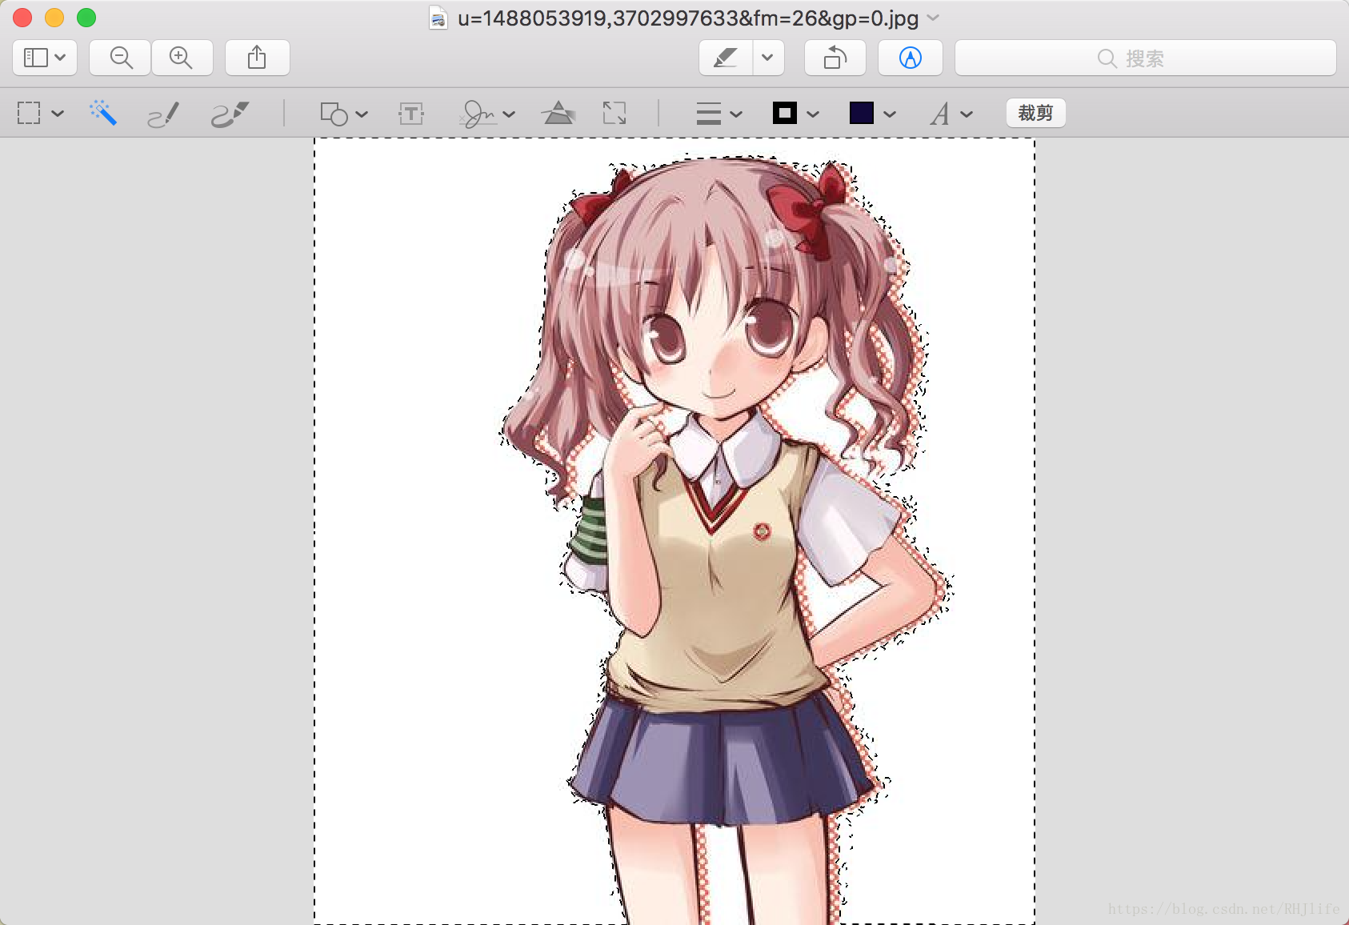Click the anime girl image canvas
This screenshot has height=925, width=1349.
pos(674,531)
